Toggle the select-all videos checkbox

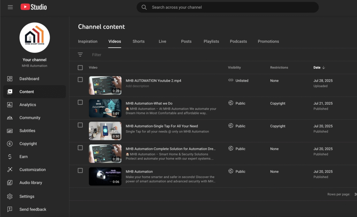point(80,67)
